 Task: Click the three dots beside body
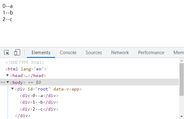pos(3,82)
